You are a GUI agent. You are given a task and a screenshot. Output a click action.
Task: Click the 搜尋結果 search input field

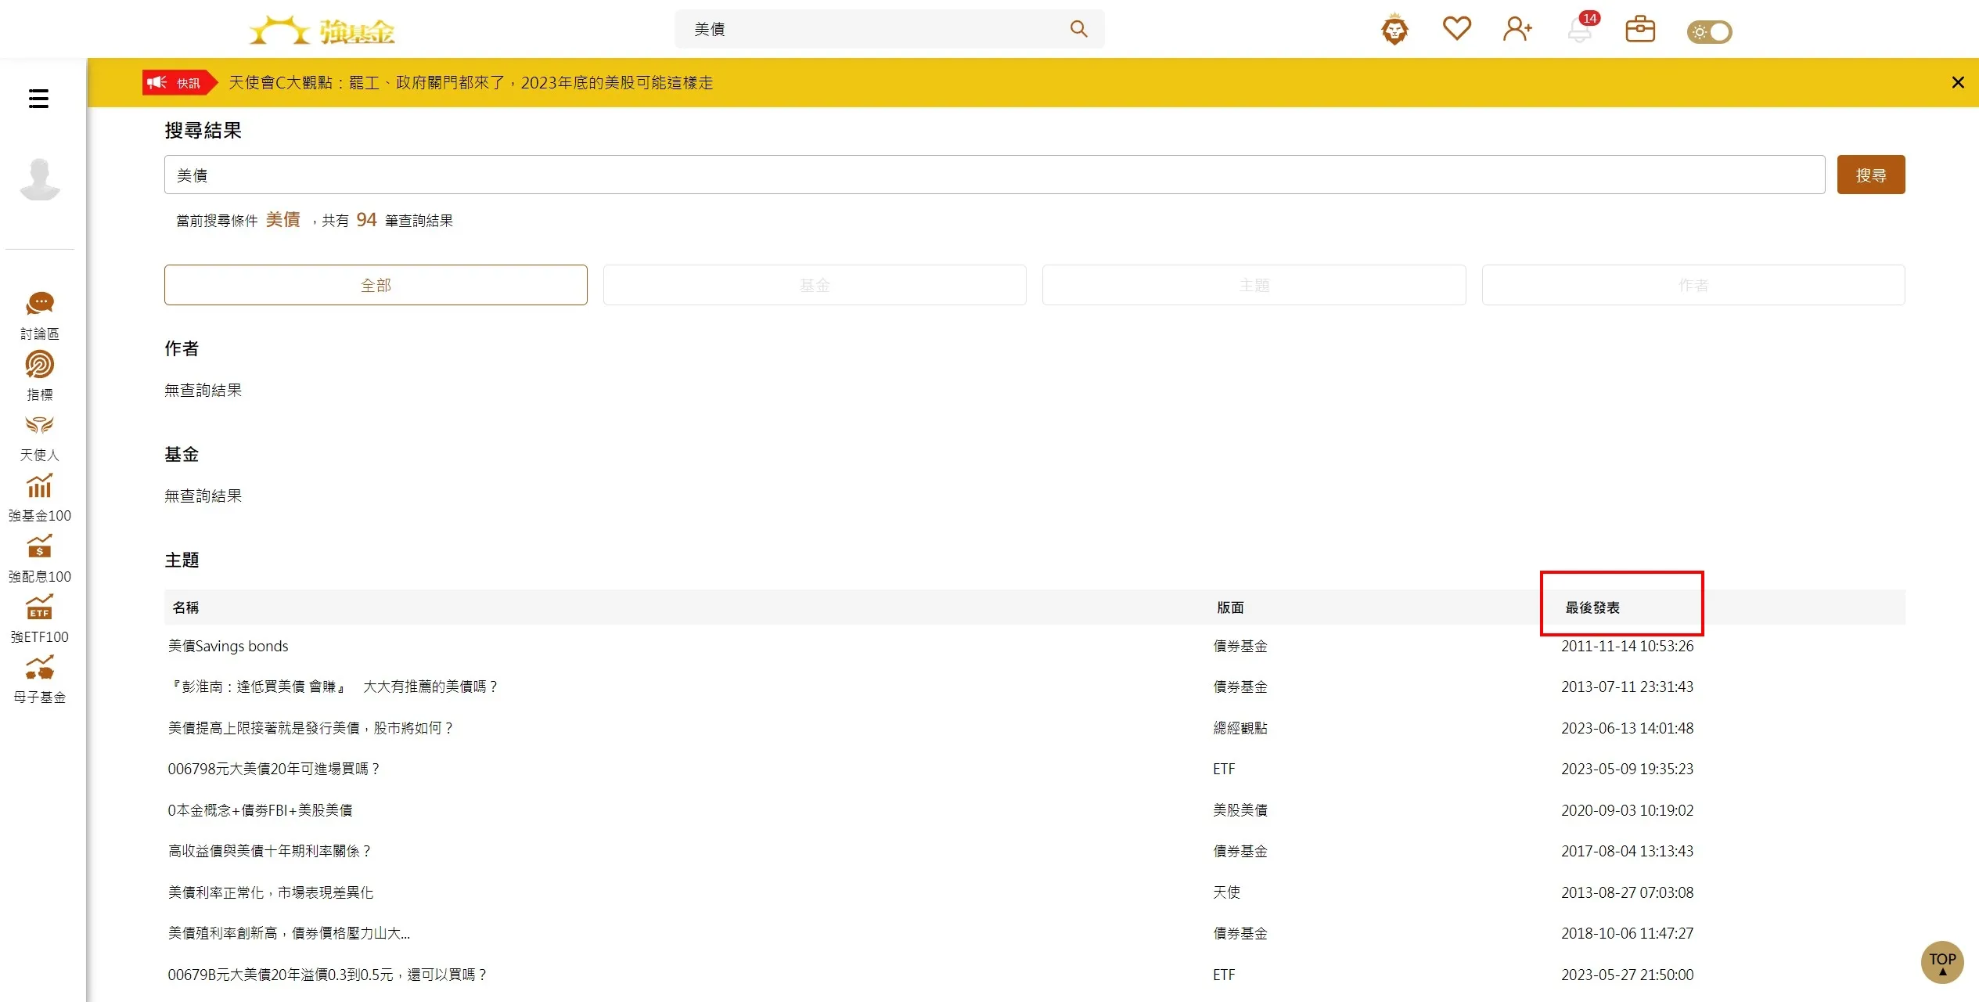pyautogui.click(x=995, y=175)
